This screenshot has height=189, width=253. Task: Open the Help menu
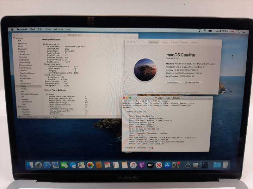68,29
